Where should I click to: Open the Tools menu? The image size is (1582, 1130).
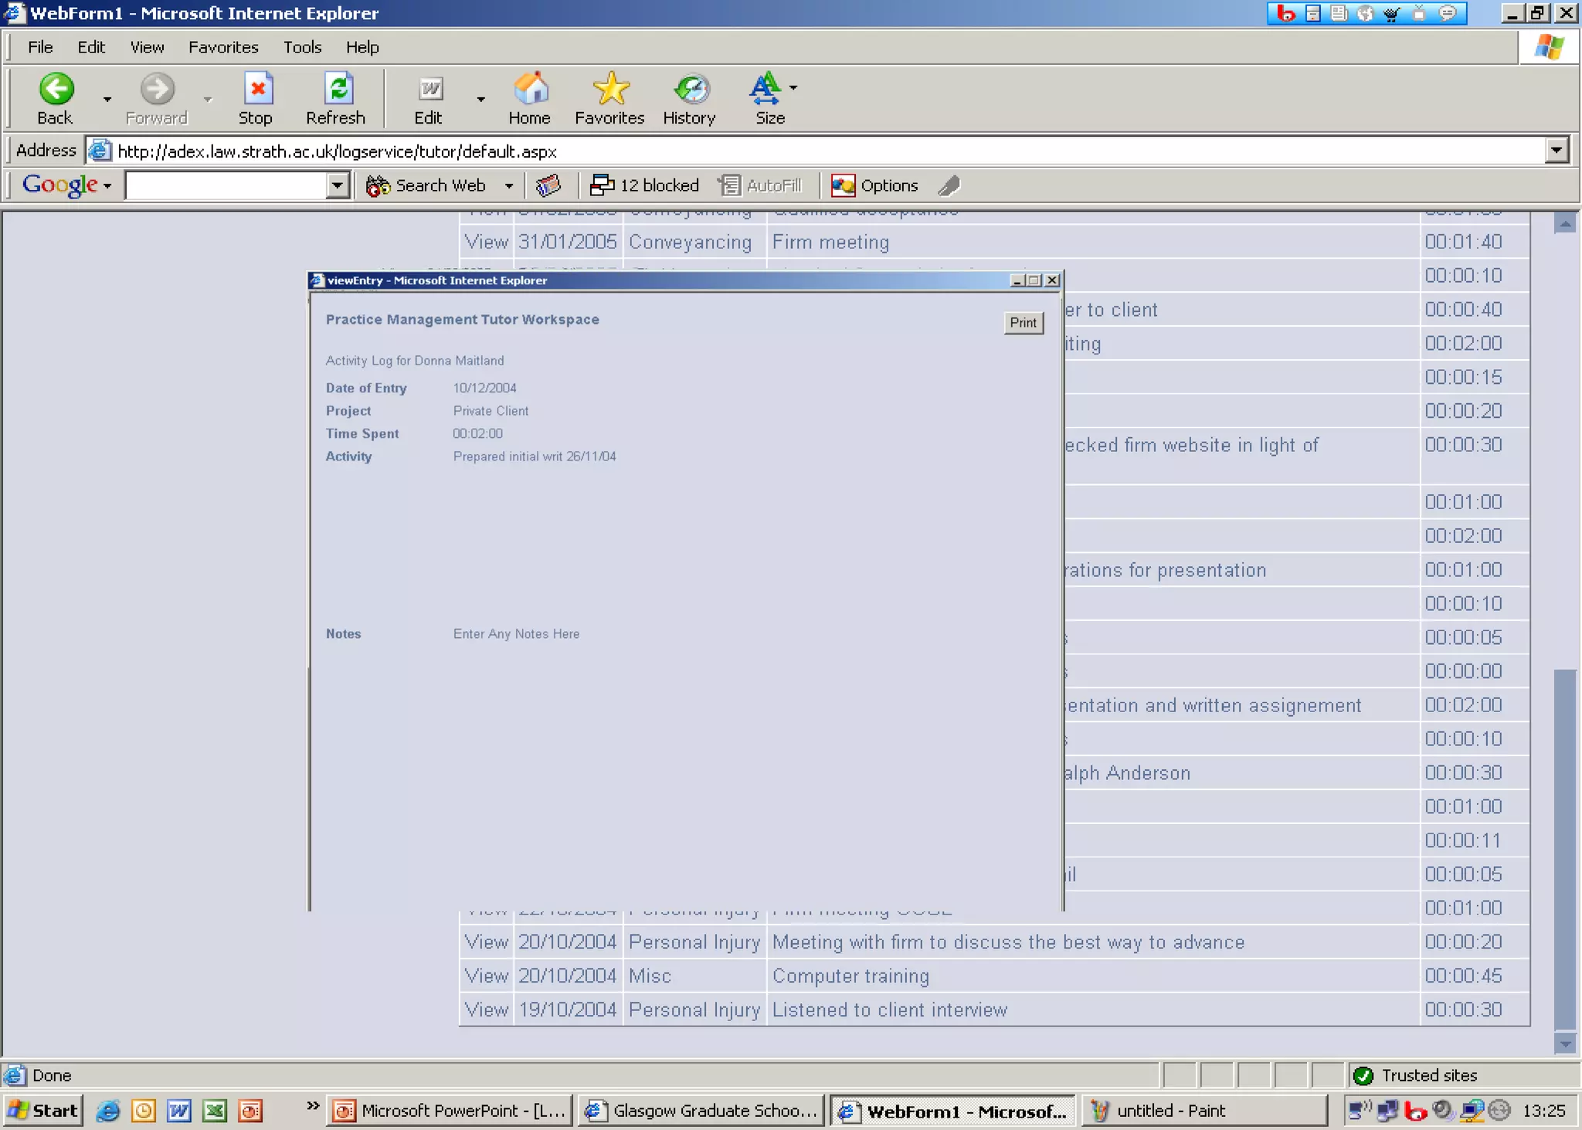(301, 47)
